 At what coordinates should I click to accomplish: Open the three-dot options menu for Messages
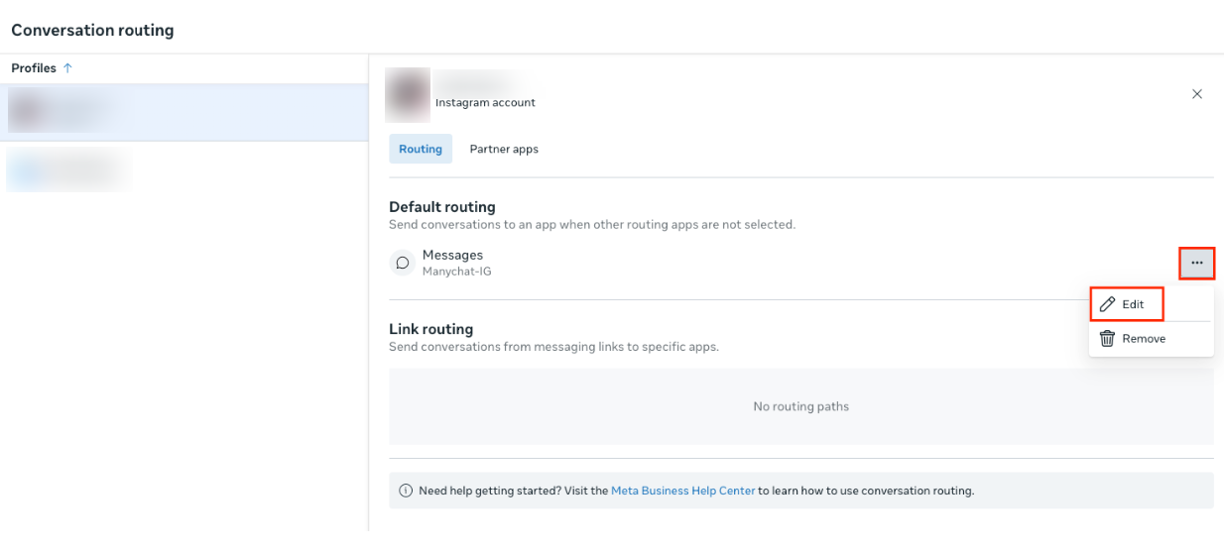(x=1196, y=263)
